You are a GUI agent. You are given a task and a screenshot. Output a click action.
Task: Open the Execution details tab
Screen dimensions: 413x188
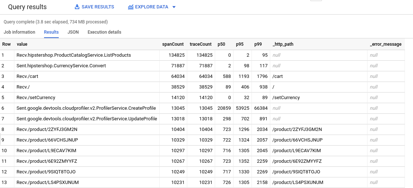coord(104,32)
